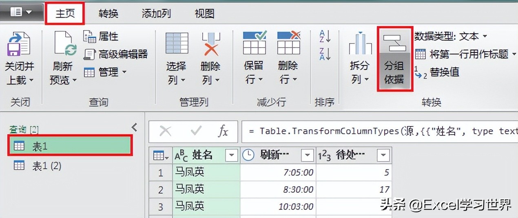
Task: Sort descending with the Z-A icon
Action: (325, 54)
